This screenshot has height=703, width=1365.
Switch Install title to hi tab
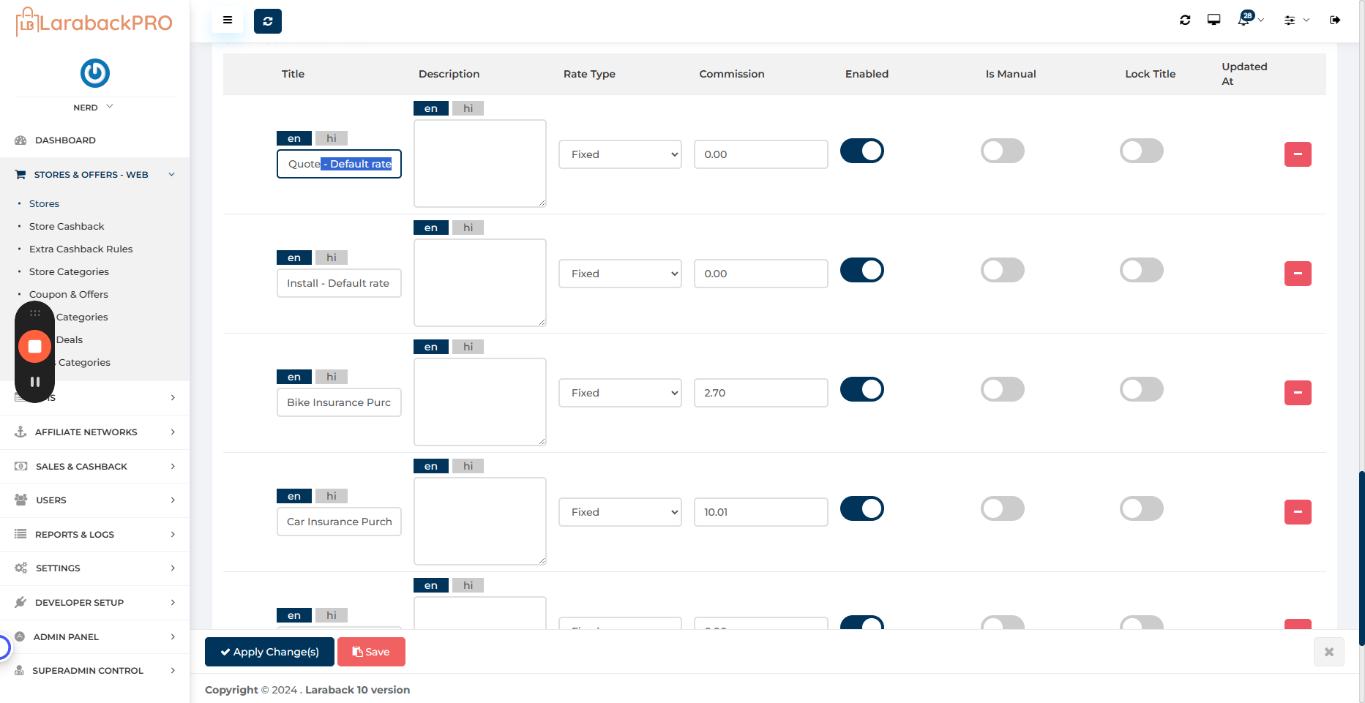332,257
